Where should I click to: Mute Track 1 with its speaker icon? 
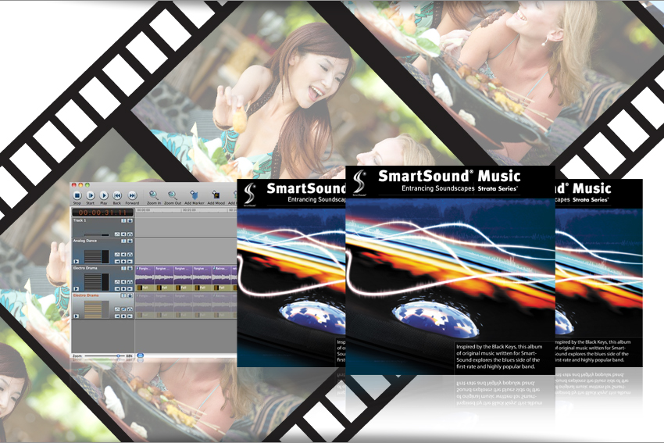coord(123,234)
